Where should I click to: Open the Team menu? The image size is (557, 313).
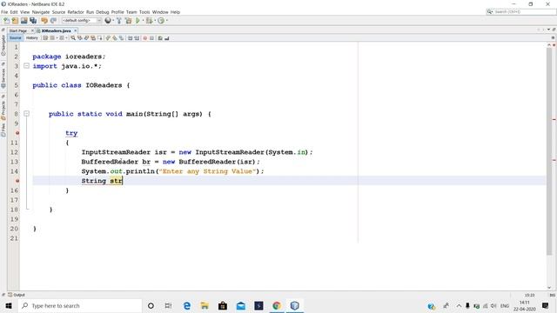coord(131,12)
